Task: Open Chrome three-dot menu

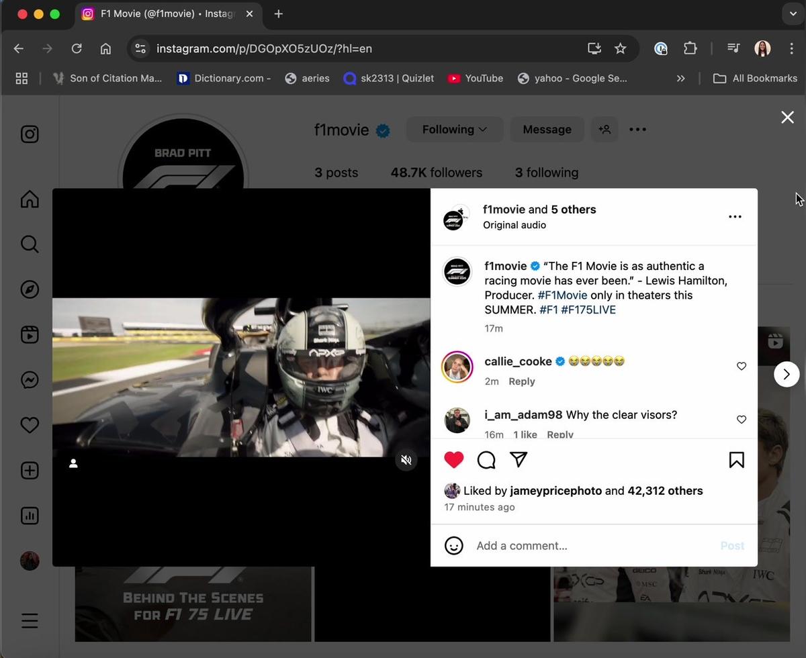Action: tap(792, 48)
